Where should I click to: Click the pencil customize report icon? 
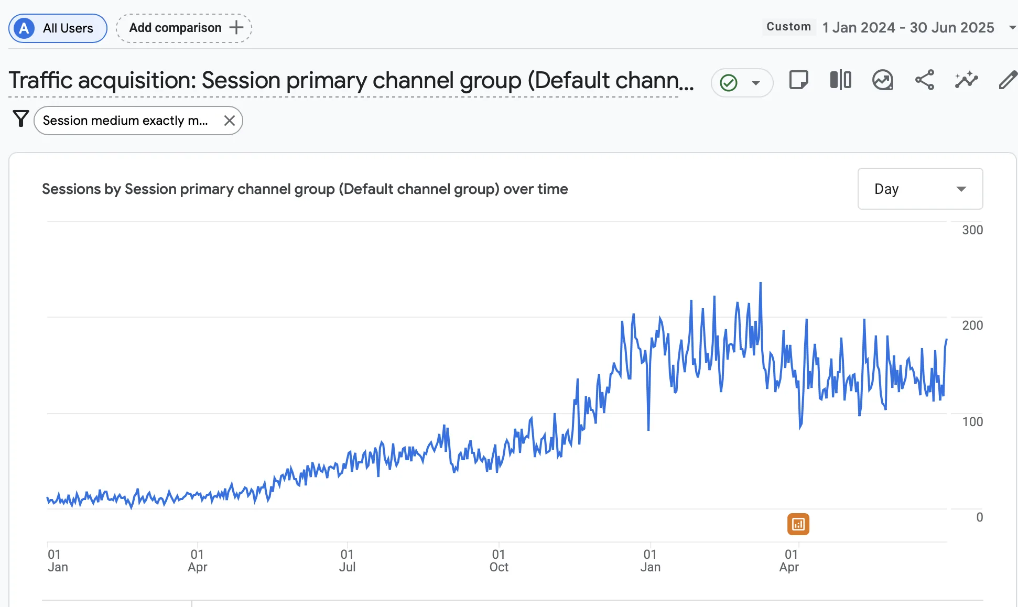tap(1008, 80)
